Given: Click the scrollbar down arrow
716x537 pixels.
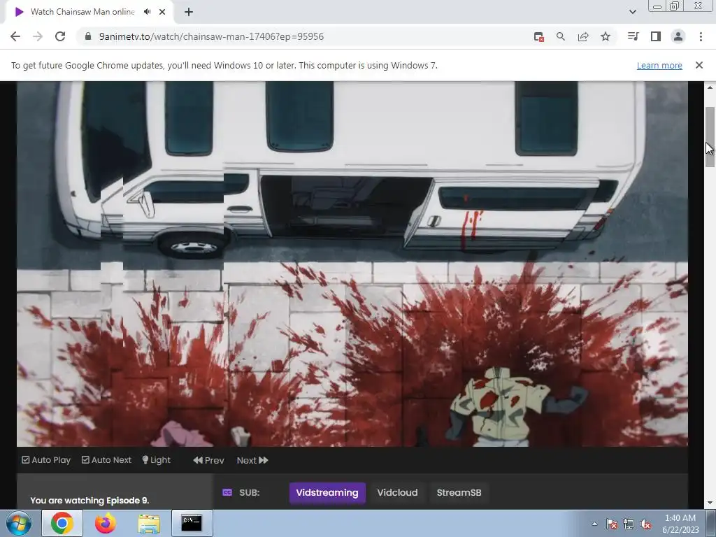Looking at the screenshot, I should coord(710,503).
